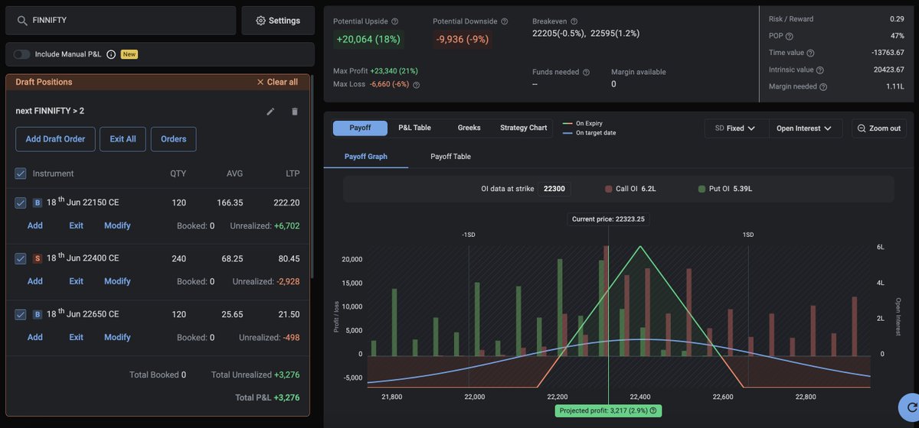
Task: Select the Payoff Table sub-tab
Action: [x=451, y=157]
